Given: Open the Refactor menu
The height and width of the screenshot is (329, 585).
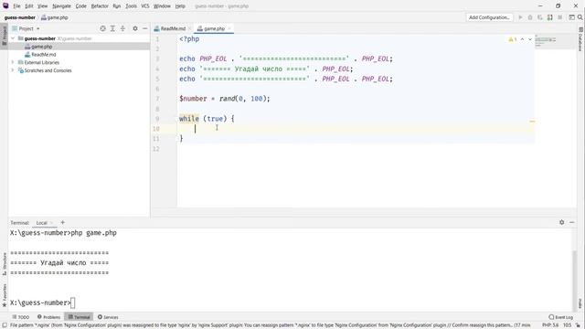Looking at the screenshot, I should [100, 6].
